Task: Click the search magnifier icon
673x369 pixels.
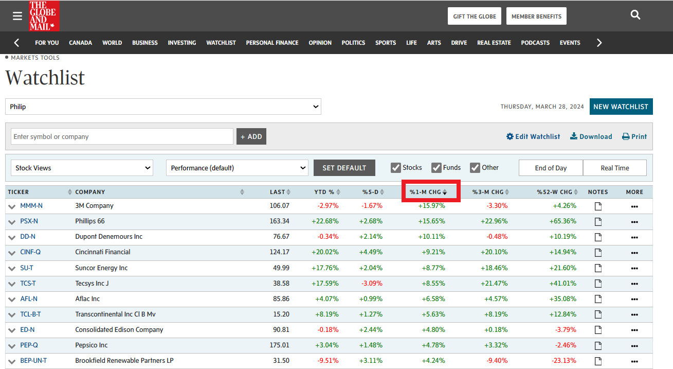Action: pos(635,15)
